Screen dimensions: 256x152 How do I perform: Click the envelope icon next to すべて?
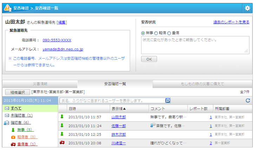click(7, 108)
